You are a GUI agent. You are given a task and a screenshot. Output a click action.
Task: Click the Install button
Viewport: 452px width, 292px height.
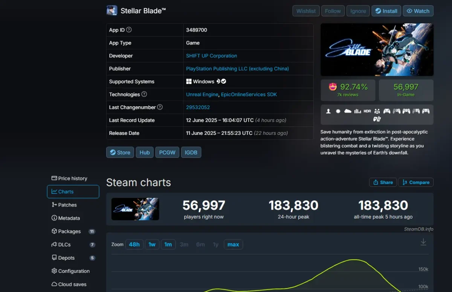pos(386,11)
